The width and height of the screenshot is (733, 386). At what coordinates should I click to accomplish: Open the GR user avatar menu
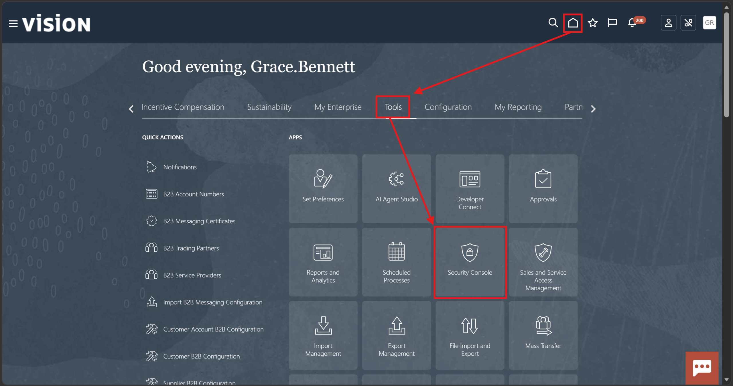pos(709,23)
